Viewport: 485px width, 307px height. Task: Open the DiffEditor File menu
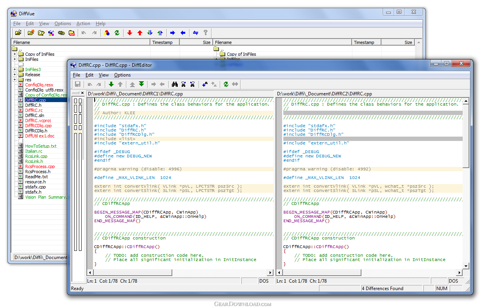click(x=77, y=75)
